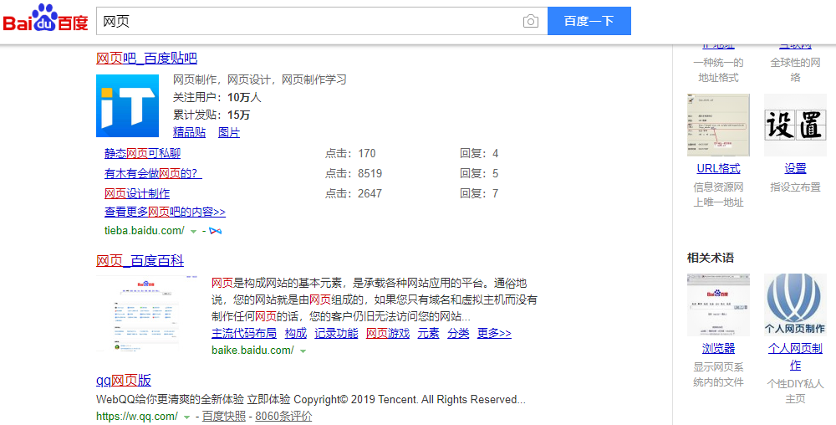836x425 pixels.
Task: Open the 浏览器 sidebar link
Action: (718, 348)
